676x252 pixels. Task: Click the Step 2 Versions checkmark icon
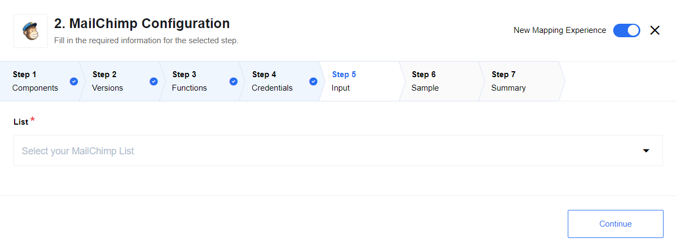pyautogui.click(x=154, y=81)
